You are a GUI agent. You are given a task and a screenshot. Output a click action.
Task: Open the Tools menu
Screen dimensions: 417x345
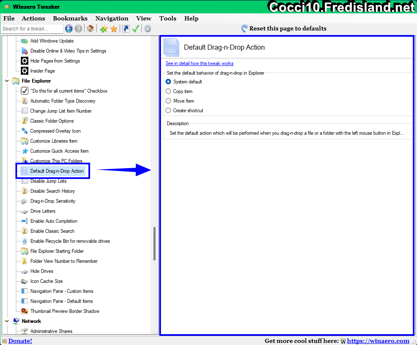[x=168, y=18]
